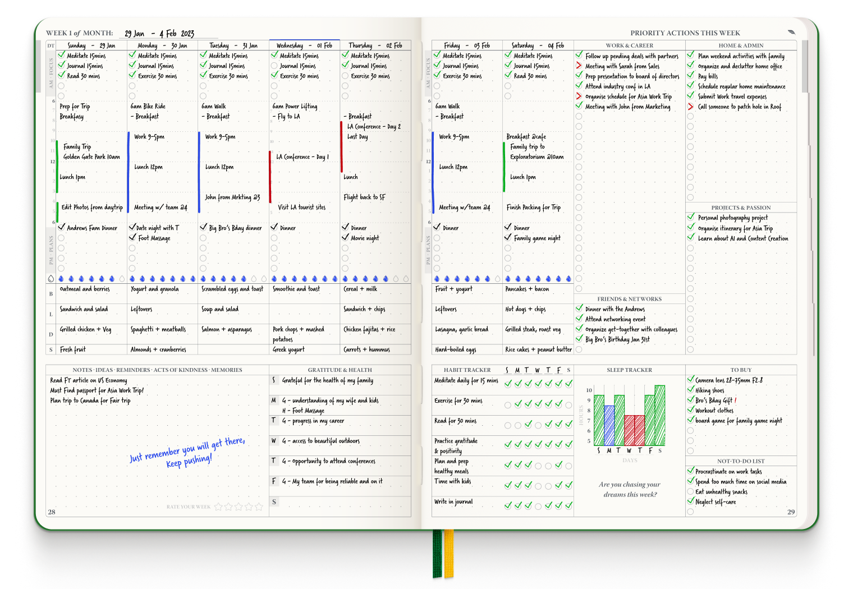Uncheck Procrastinate on work tasks
This screenshot has width=853, height=589.
tap(691, 471)
